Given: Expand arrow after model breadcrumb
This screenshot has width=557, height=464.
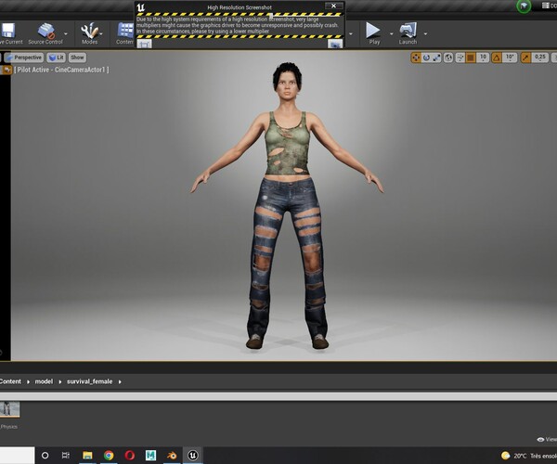Looking at the screenshot, I should pos(60,381).
